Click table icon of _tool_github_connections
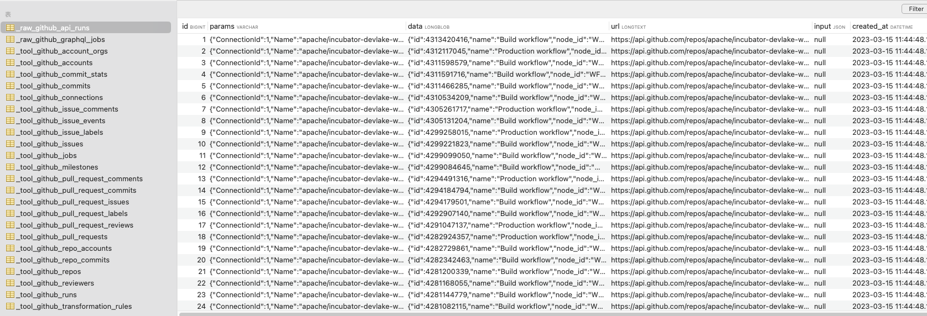The height and width of the screenshot is (316, 927). tap(10, 97)
